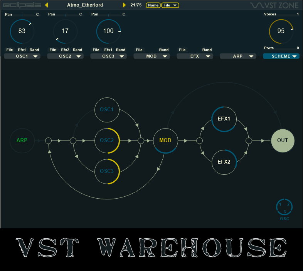Viewport: 303px width, 271px height.
Task: Click the OSC 1-2-3 selector dial
Action: coord(284,207)
